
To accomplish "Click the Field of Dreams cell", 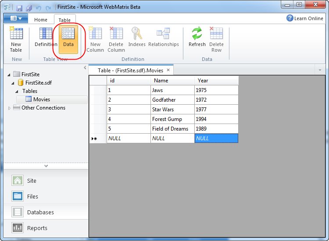I will 172,129.
